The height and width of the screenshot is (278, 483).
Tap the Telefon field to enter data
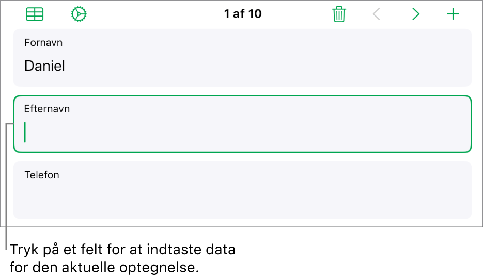(x=242, y=190)
